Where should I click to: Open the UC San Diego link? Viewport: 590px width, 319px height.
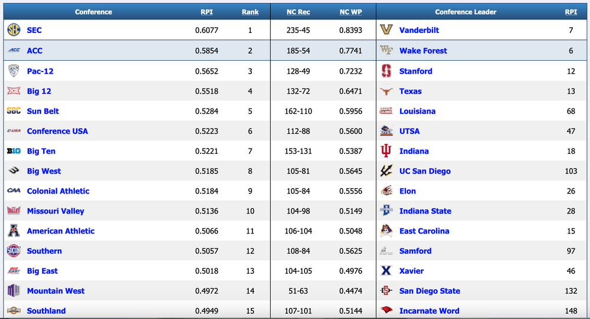click(x=425, y=172)
